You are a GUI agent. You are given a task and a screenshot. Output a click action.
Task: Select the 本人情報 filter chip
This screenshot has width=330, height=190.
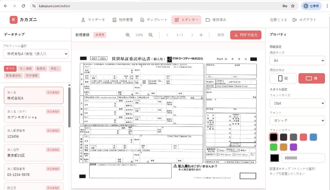pyautogui.click(x=26, y=69)
